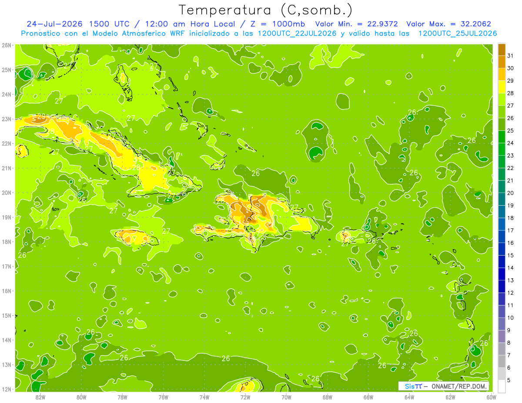Click the 76W longitude axis label
Image resolution: width=522 pixels, height=403 pixels.
tap(163, 396)
